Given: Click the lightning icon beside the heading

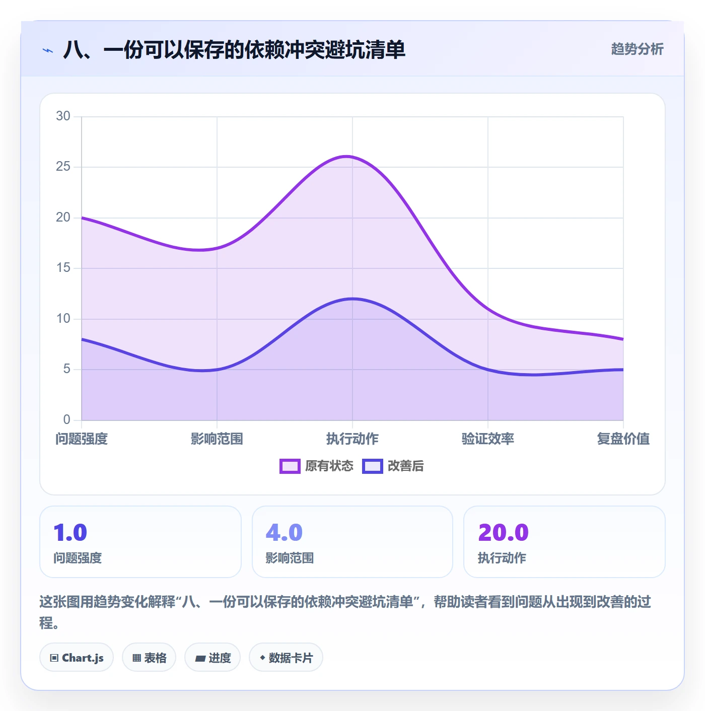Looking at the screenshot, I should pos(48,50).
